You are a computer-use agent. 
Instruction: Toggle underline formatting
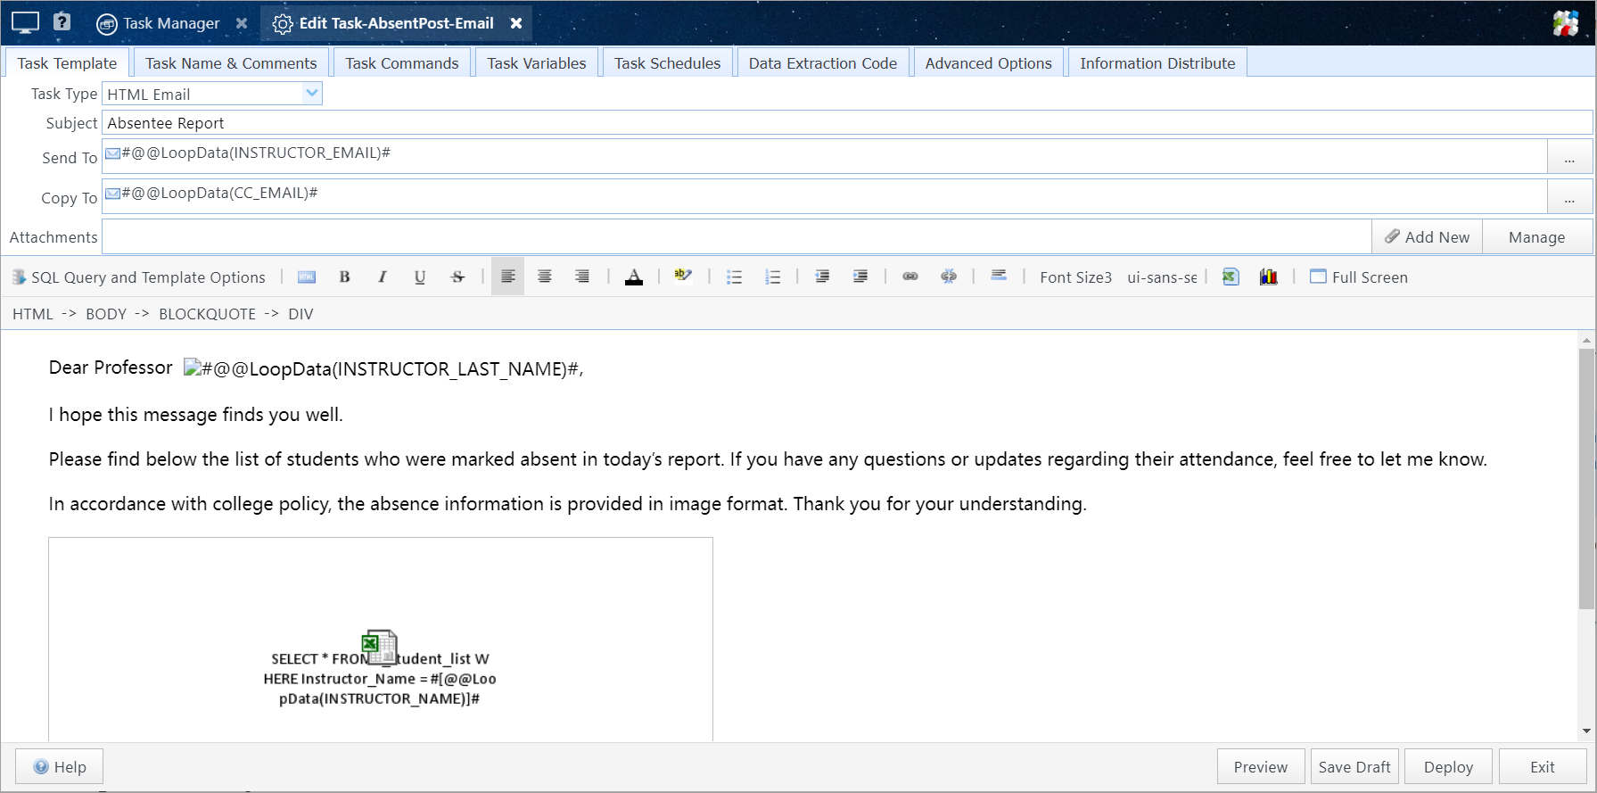(x=419, y=277)
